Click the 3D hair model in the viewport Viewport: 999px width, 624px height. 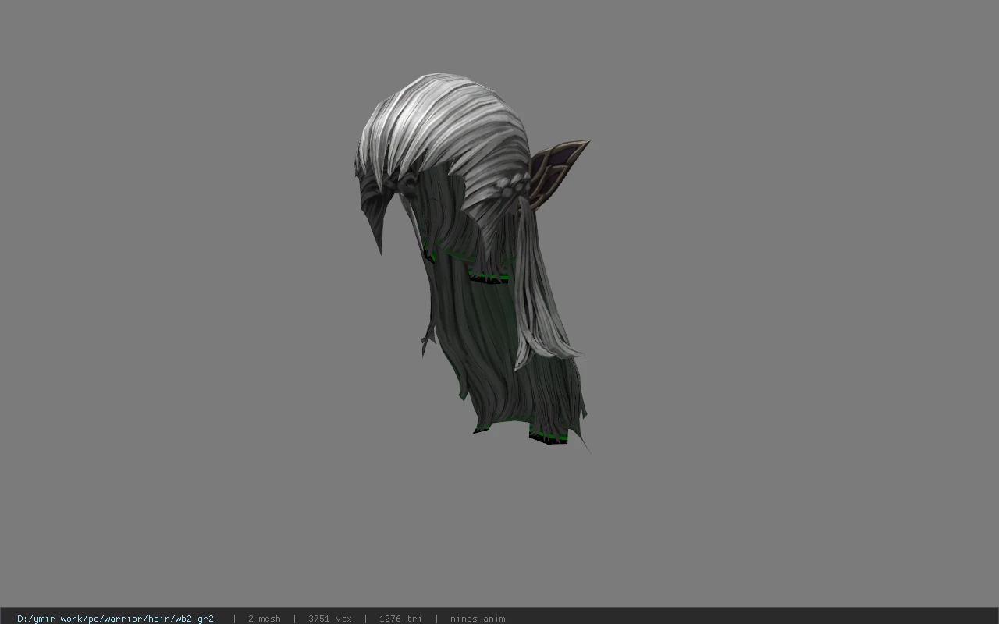(472, 261)
